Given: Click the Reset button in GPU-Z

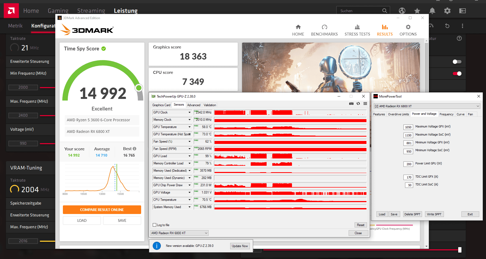Looking at the screenshot, I should tap(361, 225).
